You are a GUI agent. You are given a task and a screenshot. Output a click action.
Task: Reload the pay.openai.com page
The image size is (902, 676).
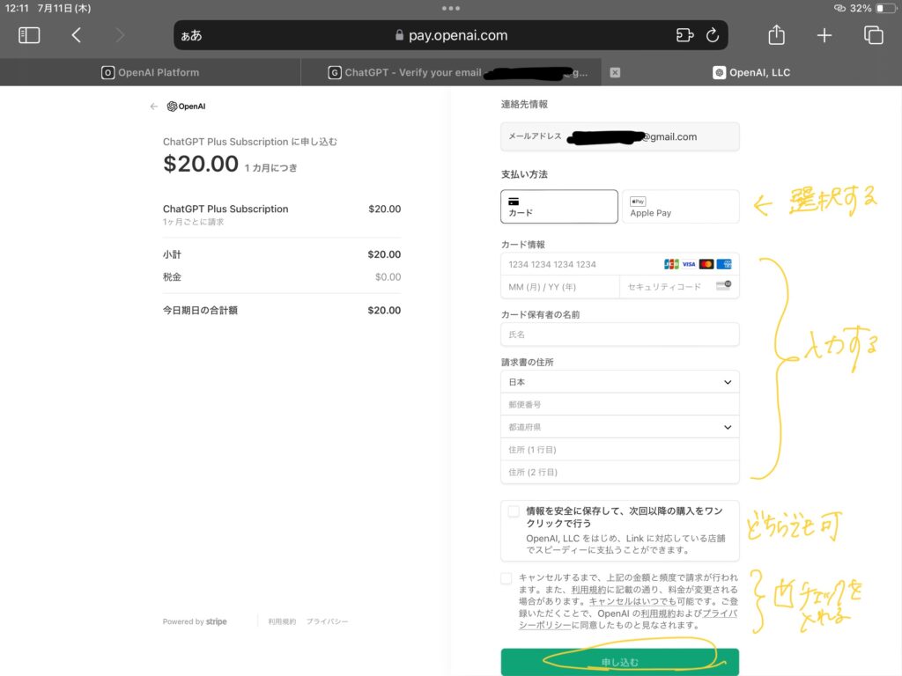pos(713,35)
